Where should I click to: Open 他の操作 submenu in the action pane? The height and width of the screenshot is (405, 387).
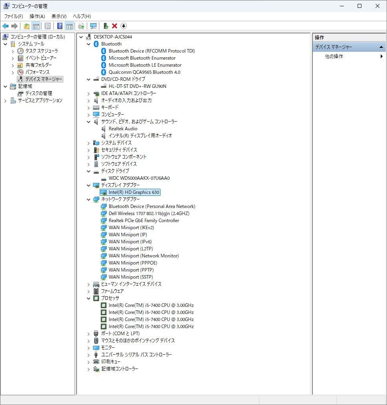(x=334, y=57)
